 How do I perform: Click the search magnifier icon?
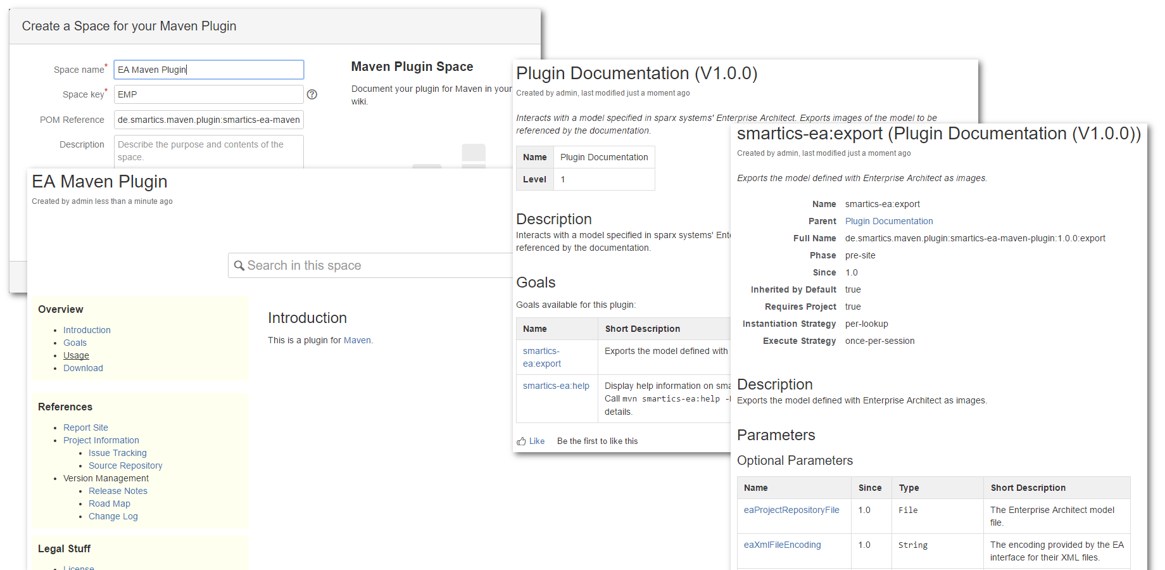(x=239, y=266)
